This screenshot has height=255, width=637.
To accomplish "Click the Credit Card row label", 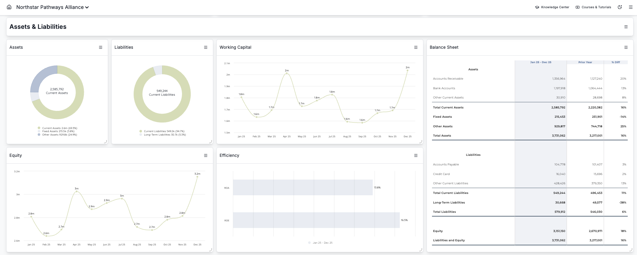I will pos(441,174).
